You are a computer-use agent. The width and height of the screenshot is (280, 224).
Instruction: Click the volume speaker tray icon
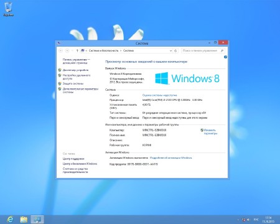pos(248,220)
